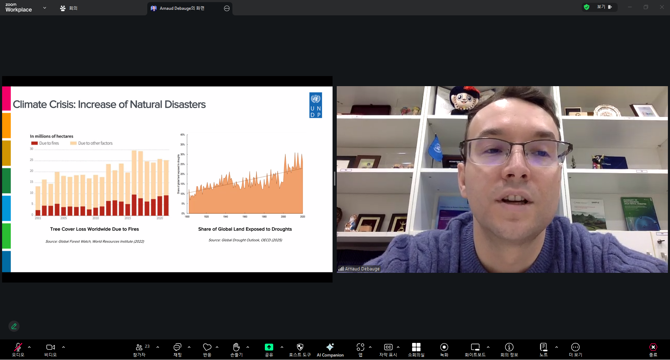Open more options (더 보기)
The image size is (670, 360).
575,350
